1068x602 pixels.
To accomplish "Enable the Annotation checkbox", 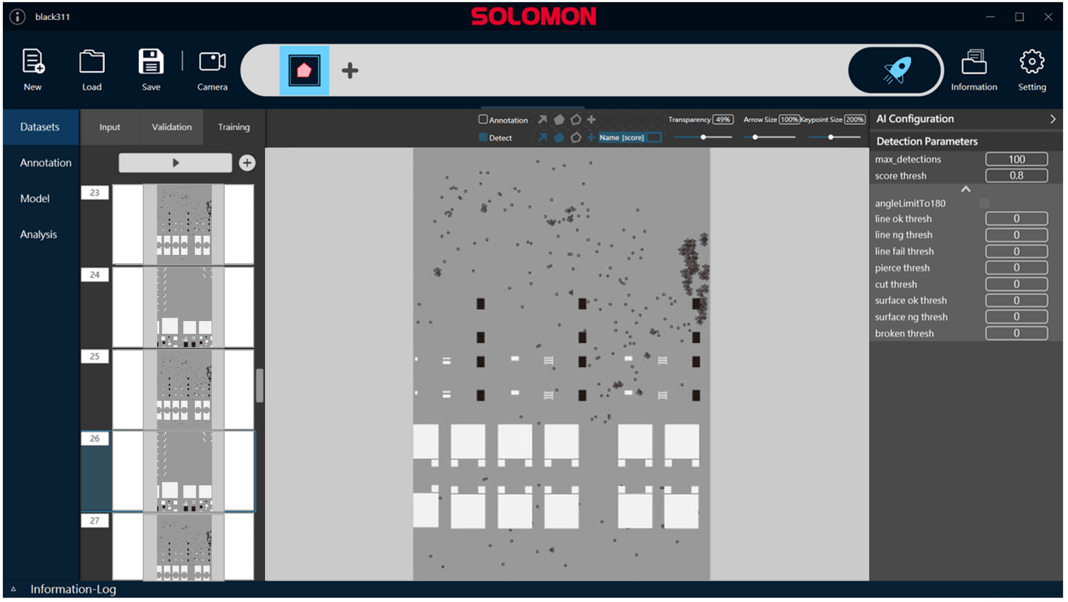I will pos(484,119).
